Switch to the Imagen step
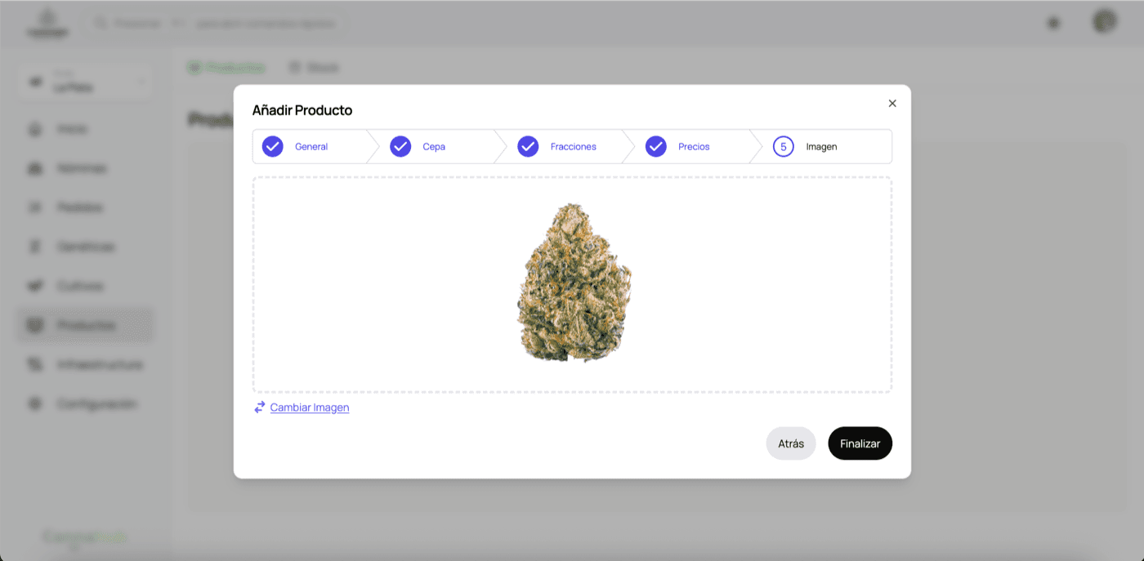Viewport: 1144px width, 561px height. coord(821,147)
